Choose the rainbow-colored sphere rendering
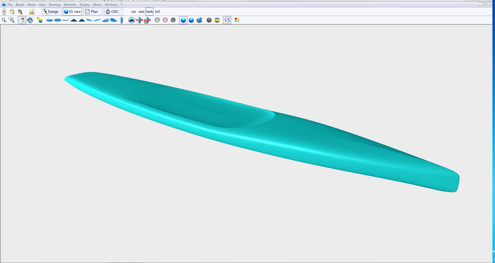 [217, 20]
